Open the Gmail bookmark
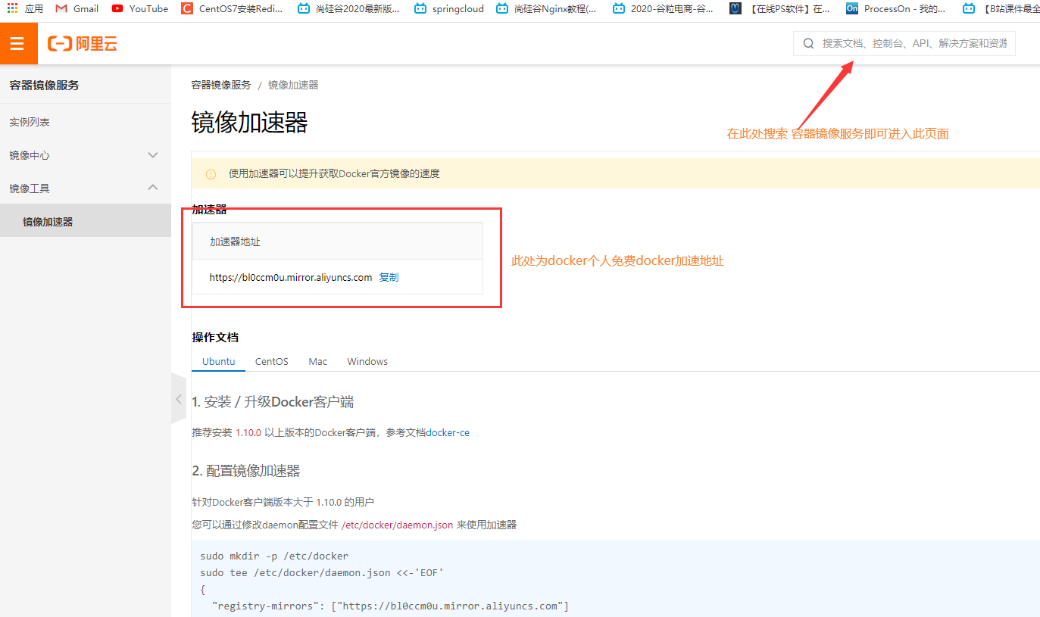The width and height of the screenshot is (1040, 617). click(x=77, y=8)
